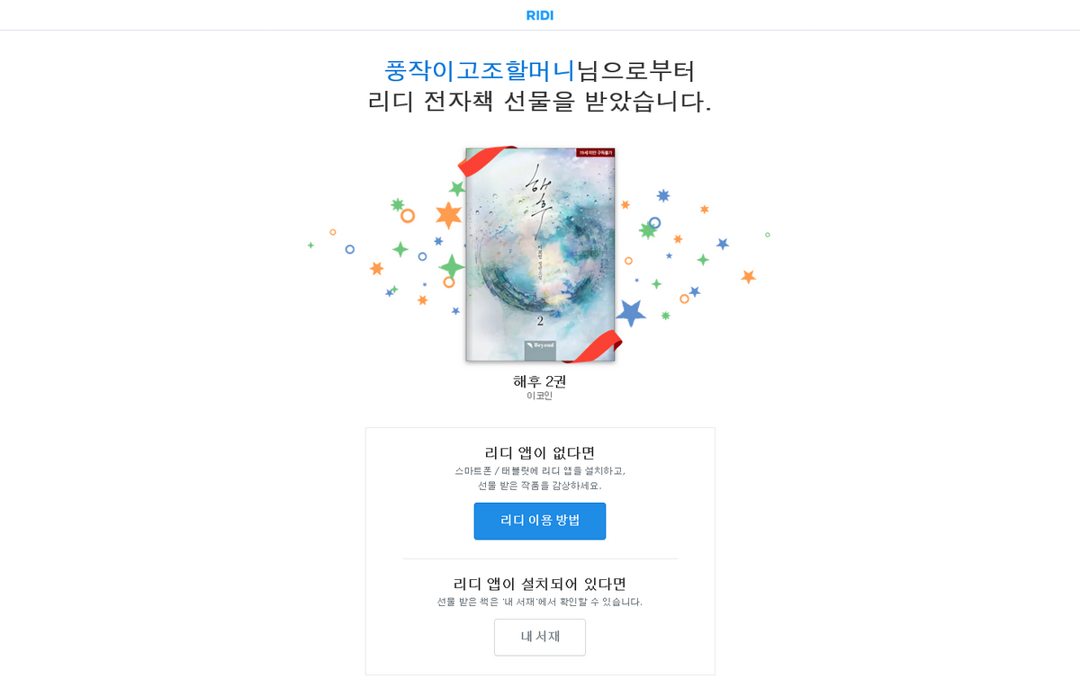Click the 리디 이용 방법 blue button

[540, 521]
